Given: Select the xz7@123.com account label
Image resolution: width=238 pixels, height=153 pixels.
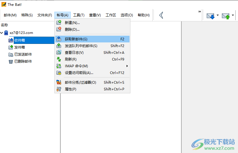Looking at the screenshot, I should coord(21,33).
